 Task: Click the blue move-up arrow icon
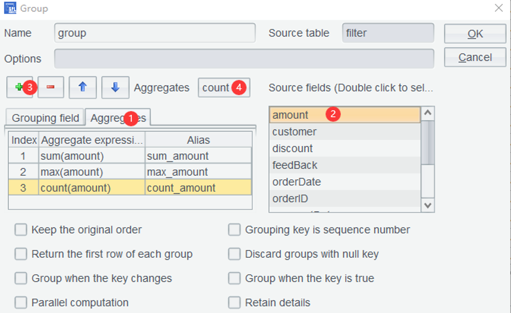coord(82,87)
